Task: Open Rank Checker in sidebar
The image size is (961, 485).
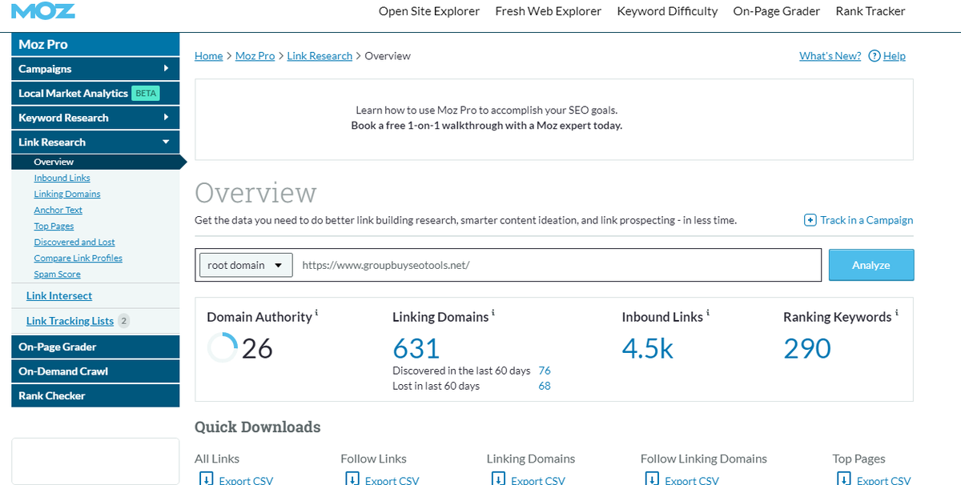Action: coord(95,395)
